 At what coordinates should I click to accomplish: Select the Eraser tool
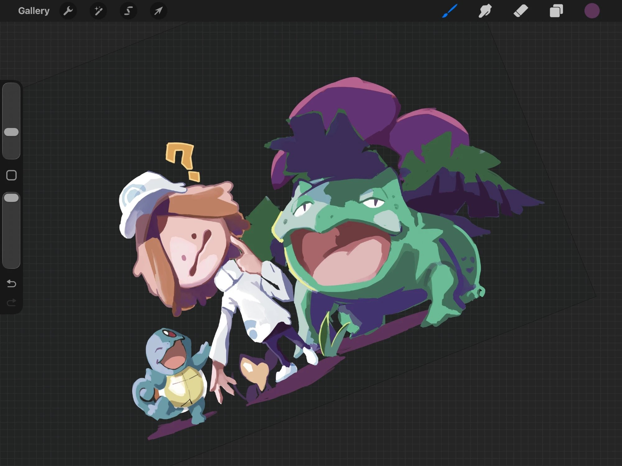pyautogui.click(x=521, y=11)
